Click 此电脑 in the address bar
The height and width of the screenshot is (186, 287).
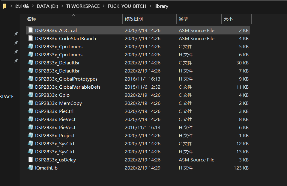click(x=22, y=6)
